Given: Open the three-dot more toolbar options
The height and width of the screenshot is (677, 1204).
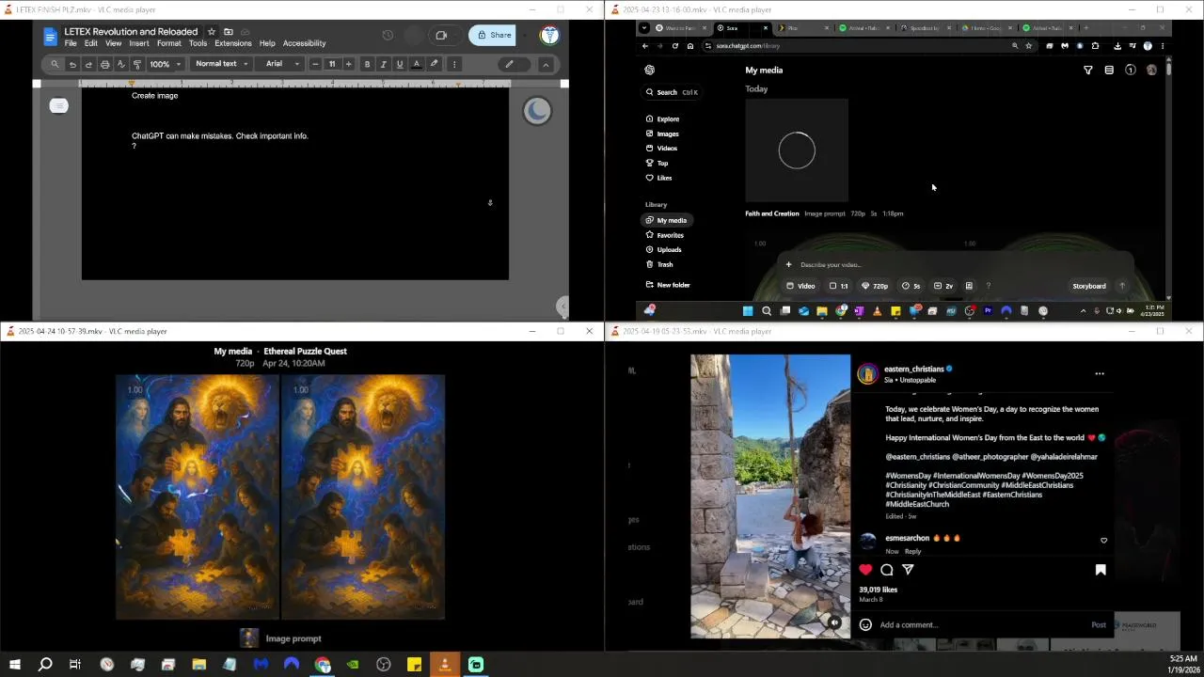Looking at the screenshot, I should 454,64.
